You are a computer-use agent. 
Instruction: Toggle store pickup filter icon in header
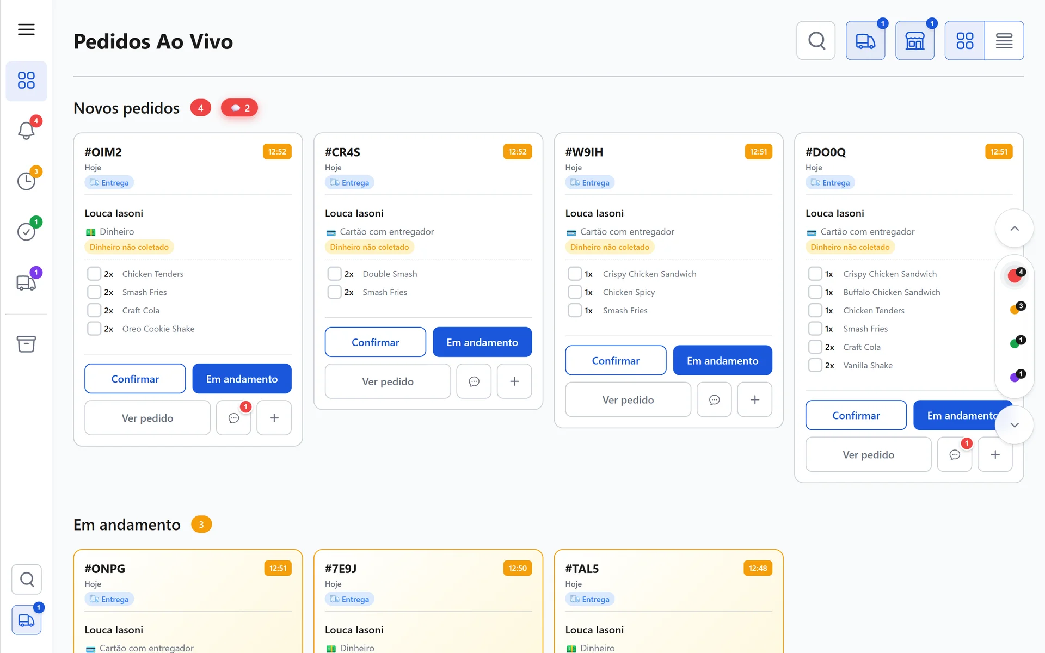[x=915, y=40]
